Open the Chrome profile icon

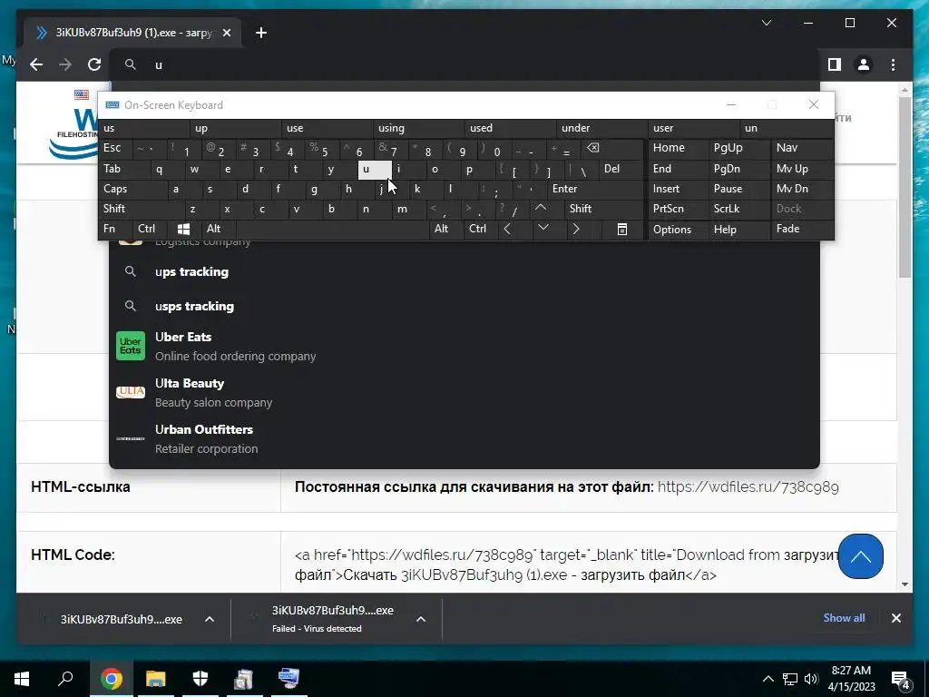pyautogui.click(x=864, y=64)
